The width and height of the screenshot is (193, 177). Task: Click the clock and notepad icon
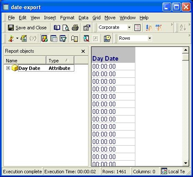coord(107,38)
